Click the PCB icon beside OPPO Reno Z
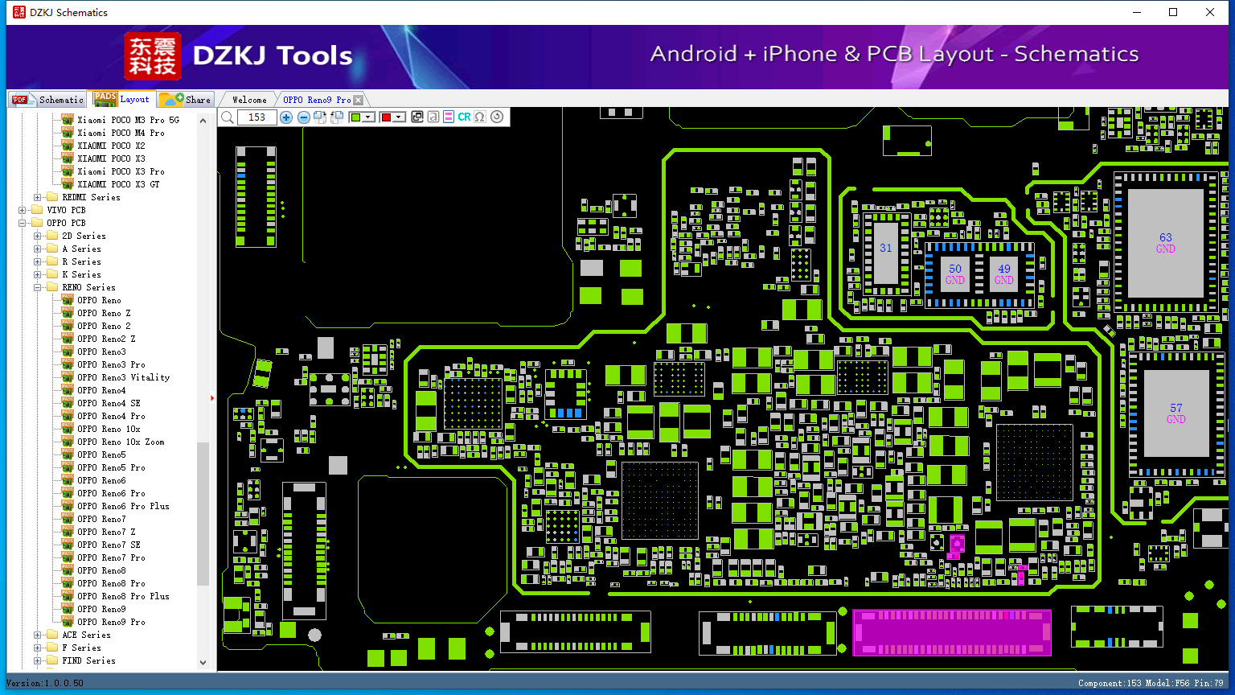This screenshot has width=1235, height=695. [x=68, y=313]
